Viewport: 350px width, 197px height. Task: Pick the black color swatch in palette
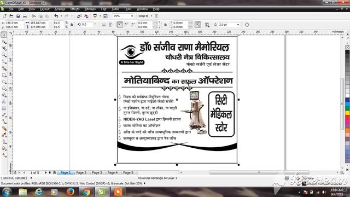pos(348,52)
